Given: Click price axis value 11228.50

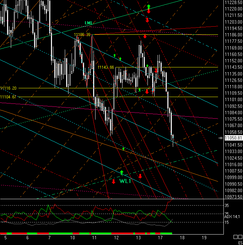Looking at the screenshot, I should pos(233,2).
